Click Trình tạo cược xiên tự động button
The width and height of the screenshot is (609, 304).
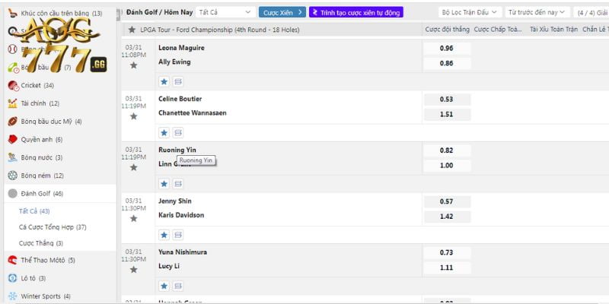point(356,12)
